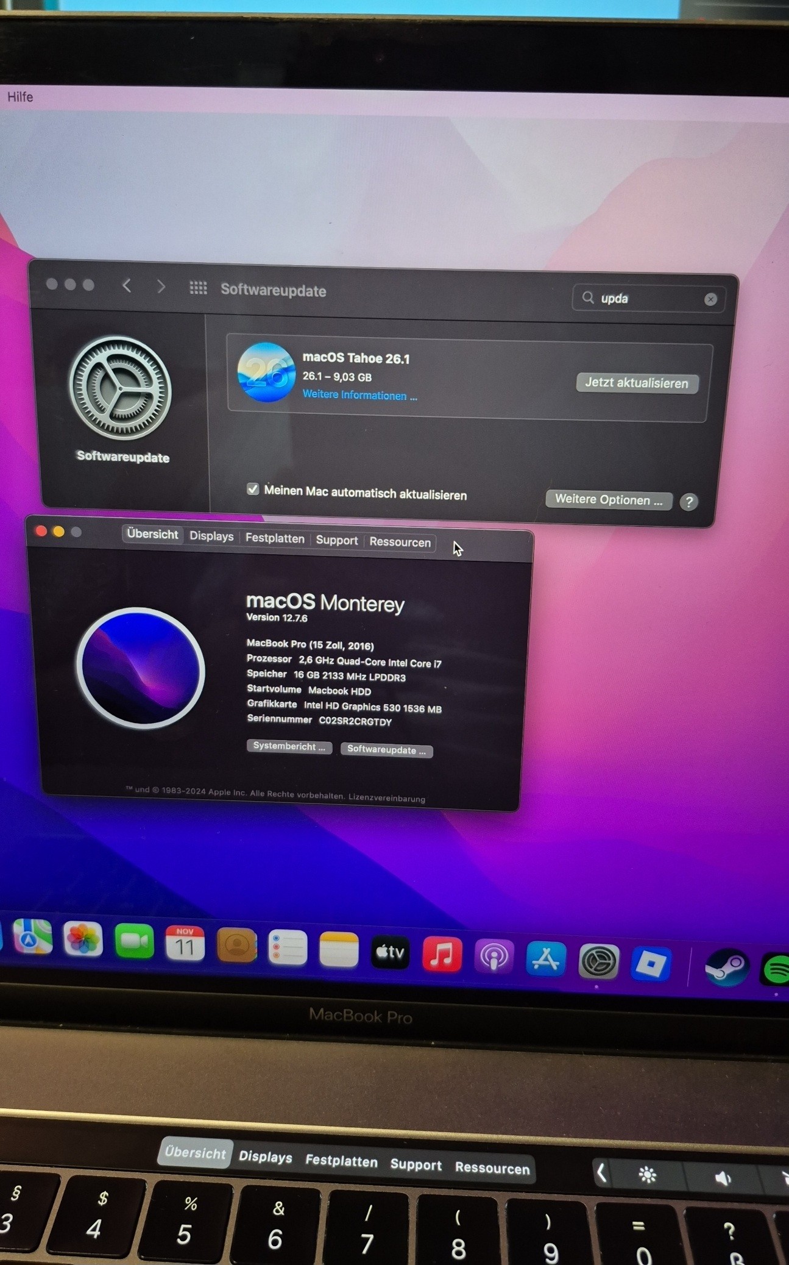Open the Hilfe menu
Image resolution: width=789 pixels, height=1265 pixels.
20,97
